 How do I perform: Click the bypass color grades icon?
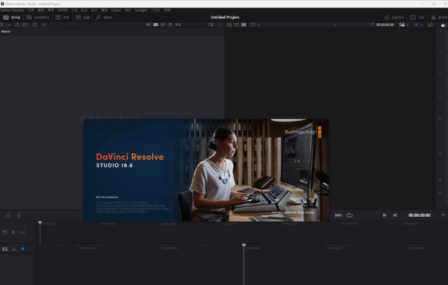[x=430, y=25]
